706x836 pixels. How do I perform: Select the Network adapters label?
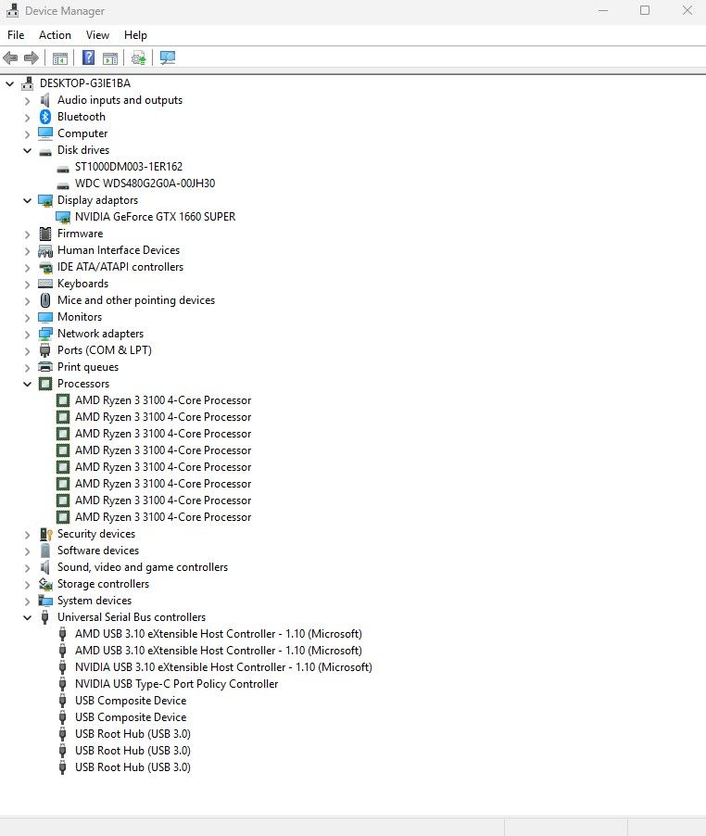[x=101, y=334]
